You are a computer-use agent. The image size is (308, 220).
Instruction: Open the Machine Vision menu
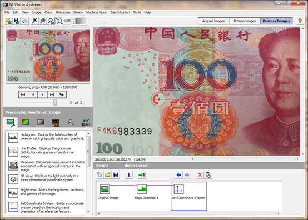click(97, 12)
